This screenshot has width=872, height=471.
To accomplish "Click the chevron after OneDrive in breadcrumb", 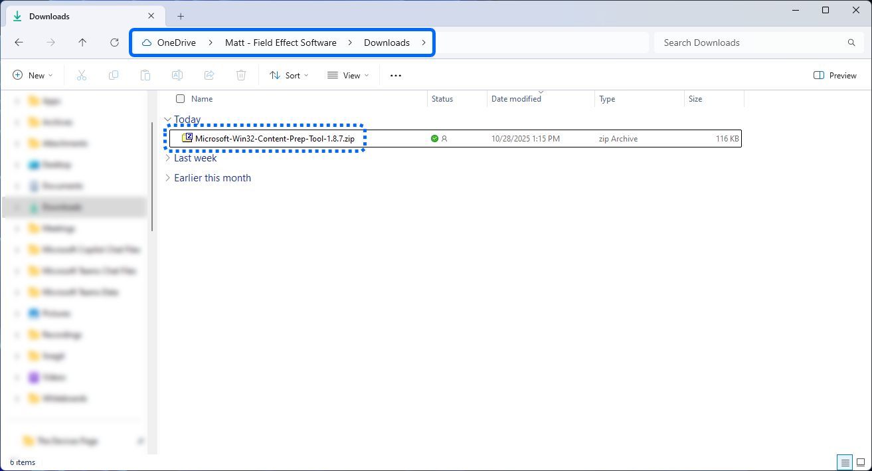I will (211, 43).
